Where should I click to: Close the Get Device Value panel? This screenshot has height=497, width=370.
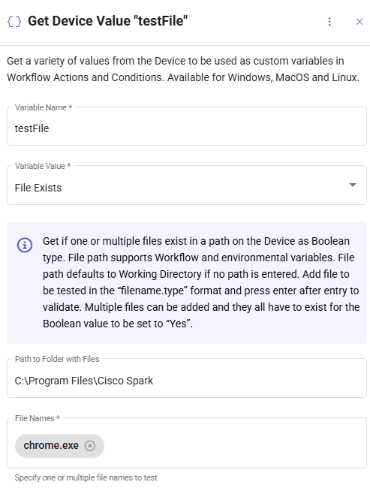[359, 22]
